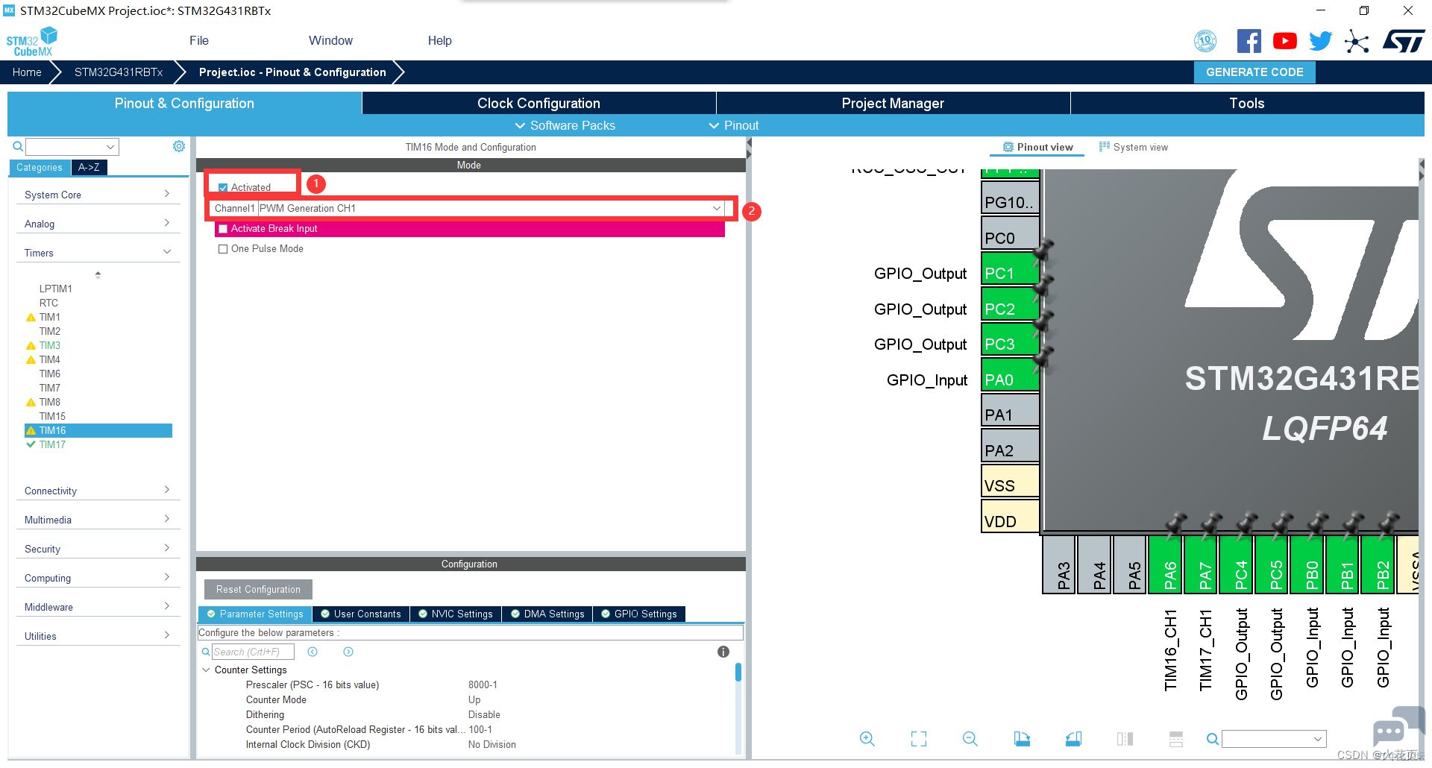Go to previous parameter search result
Image resolution: width=1432 pixels, height=768 pixels.
point(313,652)
